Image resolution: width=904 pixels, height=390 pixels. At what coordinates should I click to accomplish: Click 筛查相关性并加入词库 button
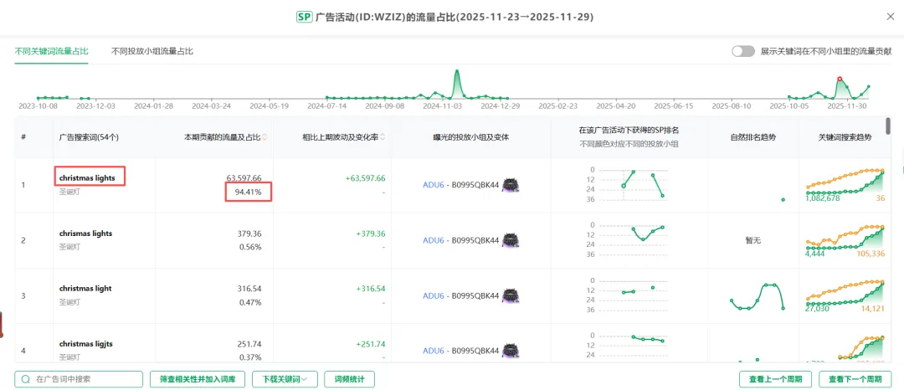(x=198, y=379)
